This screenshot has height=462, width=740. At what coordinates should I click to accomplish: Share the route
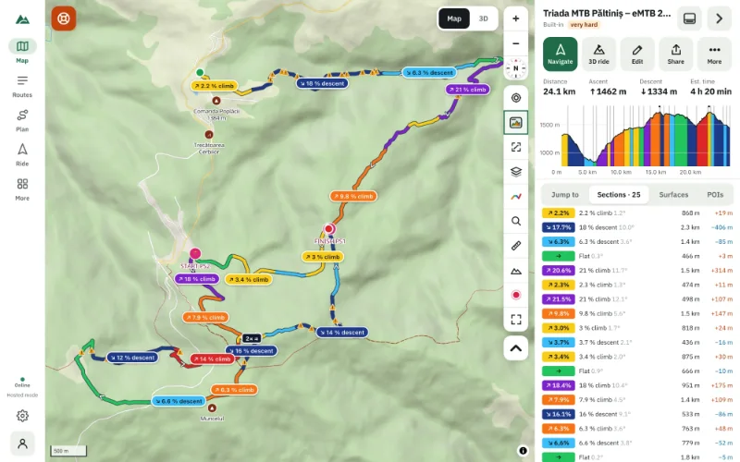click(x=675, y=55)
